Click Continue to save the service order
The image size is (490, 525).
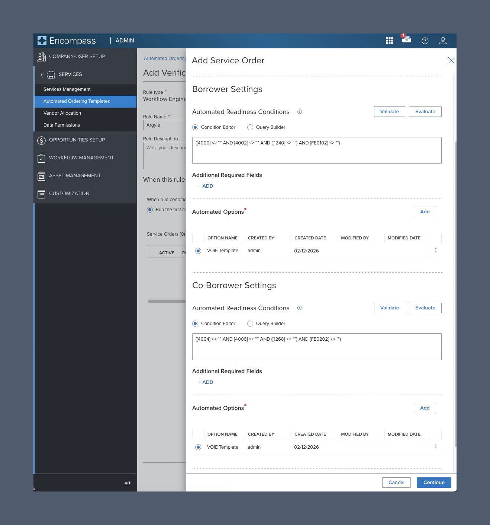[433, 482]
